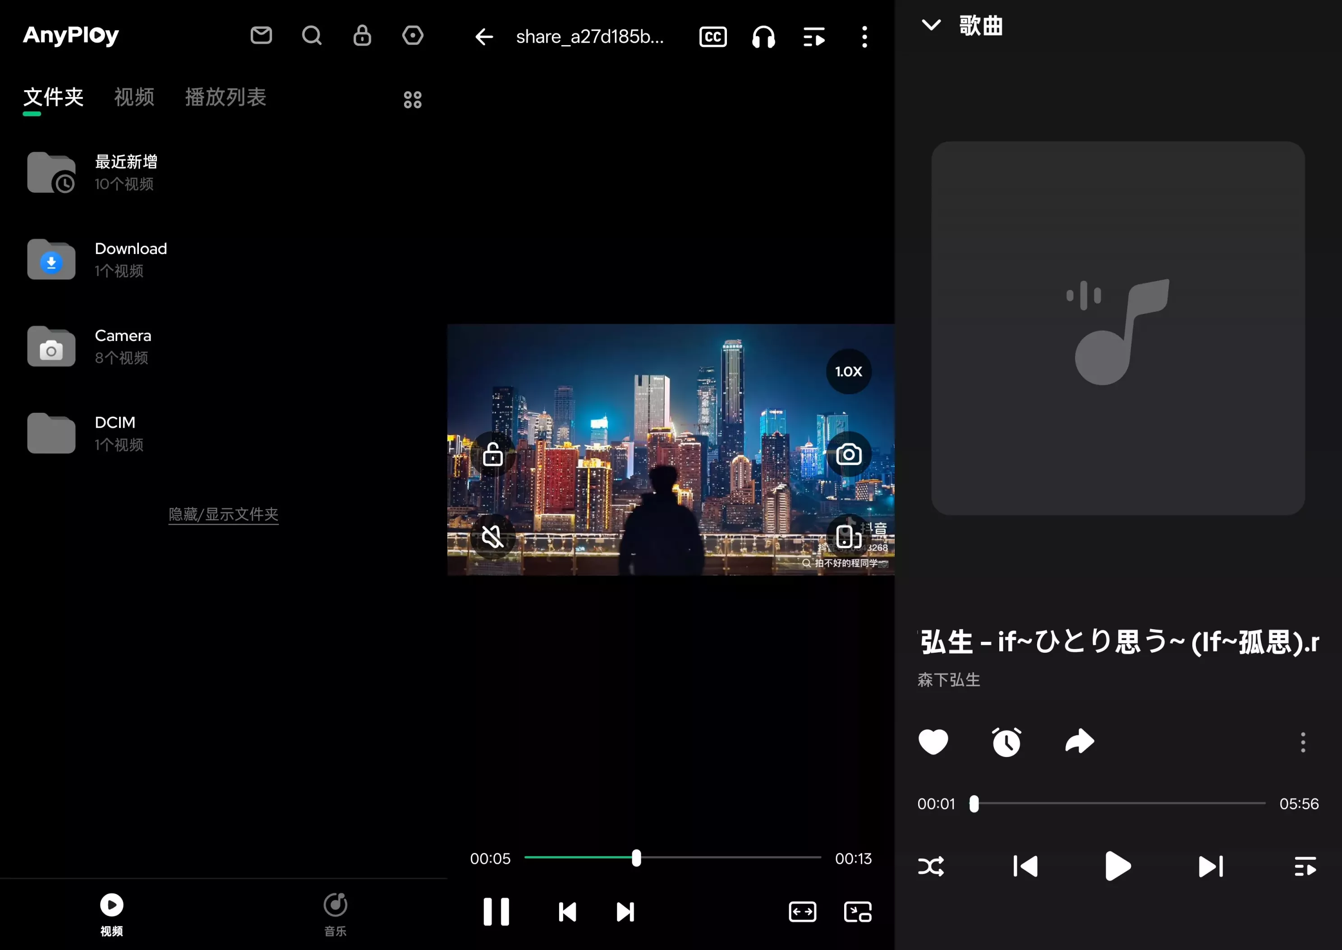Set sleep timer with alarm clock icon

pyautogui.click(x=1006, y=742)
